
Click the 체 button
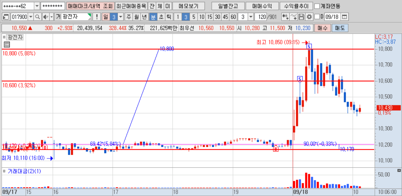click(x=160, y=6)
